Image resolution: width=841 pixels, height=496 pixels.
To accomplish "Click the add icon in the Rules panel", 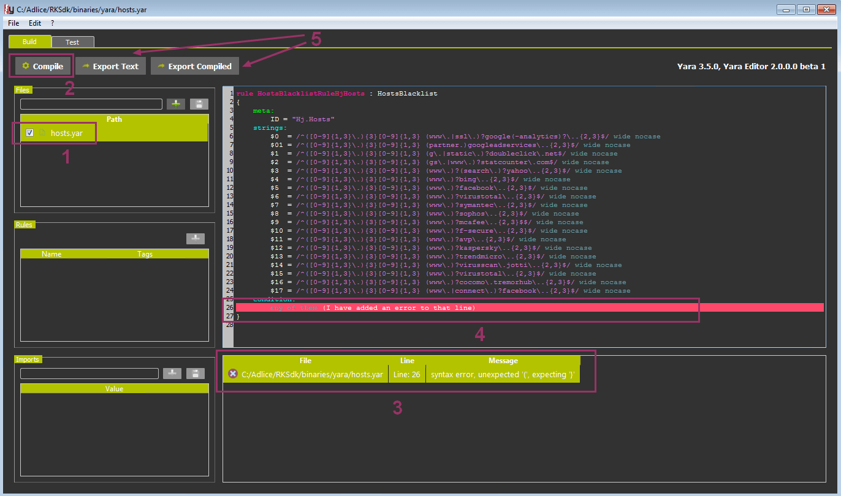I will click(x=196, y=239).
